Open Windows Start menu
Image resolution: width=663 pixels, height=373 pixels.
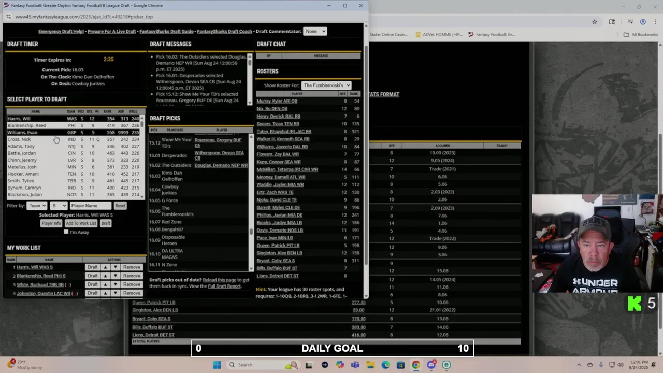pos(217,365)
